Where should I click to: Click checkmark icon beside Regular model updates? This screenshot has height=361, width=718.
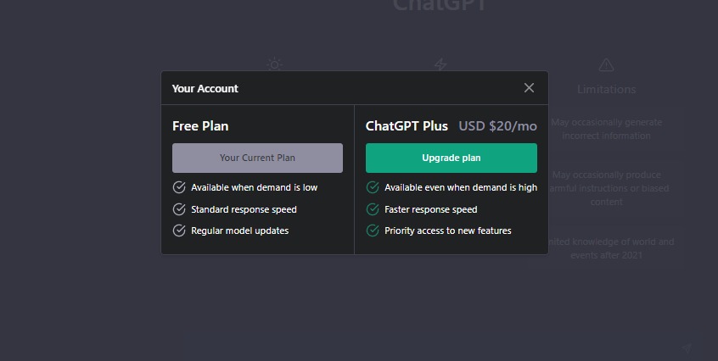click(x=179, y=230)
